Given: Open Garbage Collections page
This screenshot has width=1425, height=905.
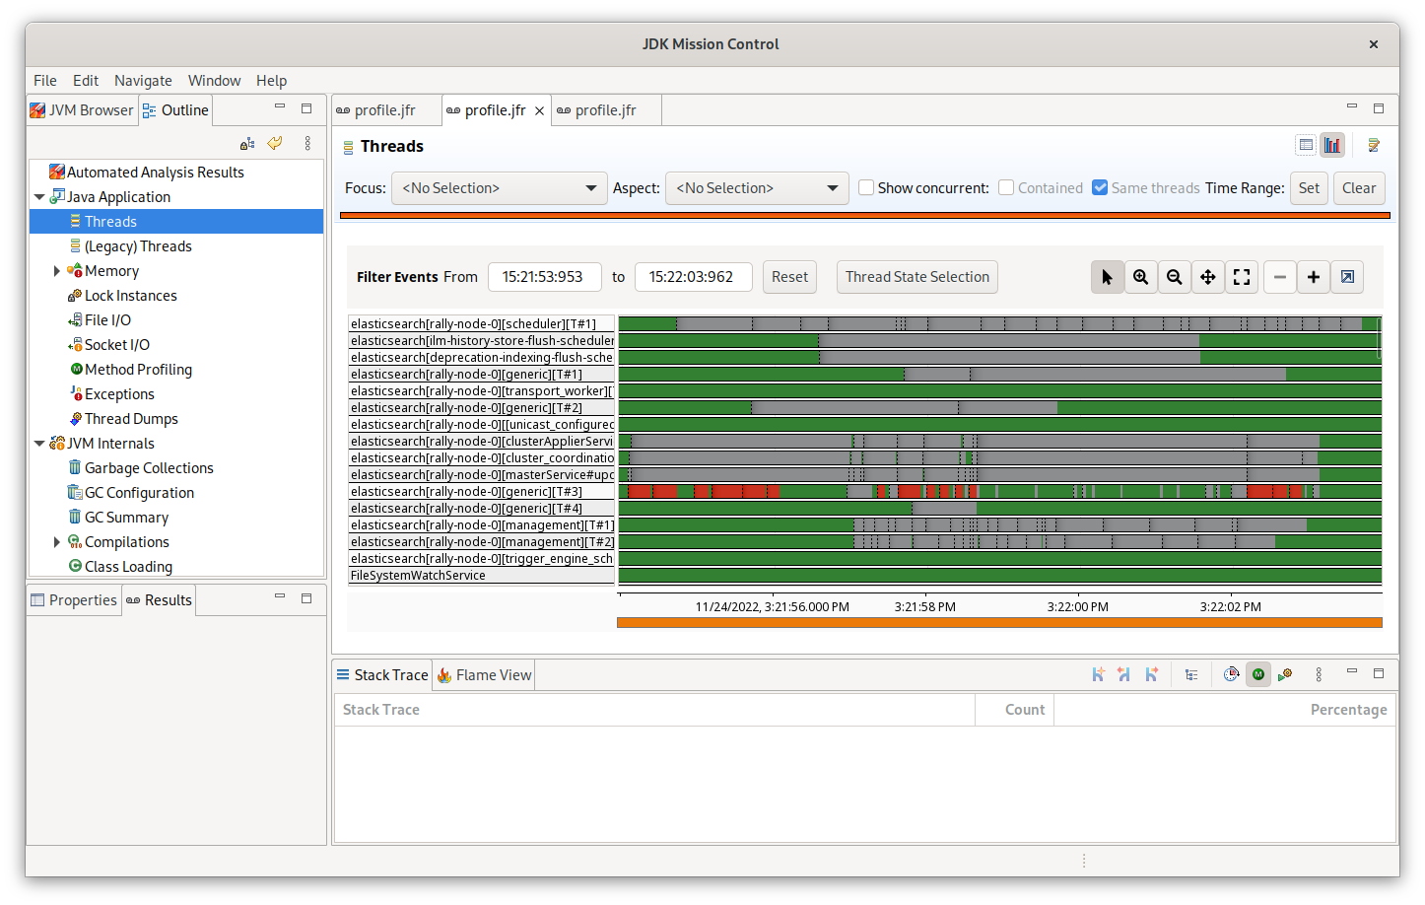Looking at the screenshot, I should [149, 468].
